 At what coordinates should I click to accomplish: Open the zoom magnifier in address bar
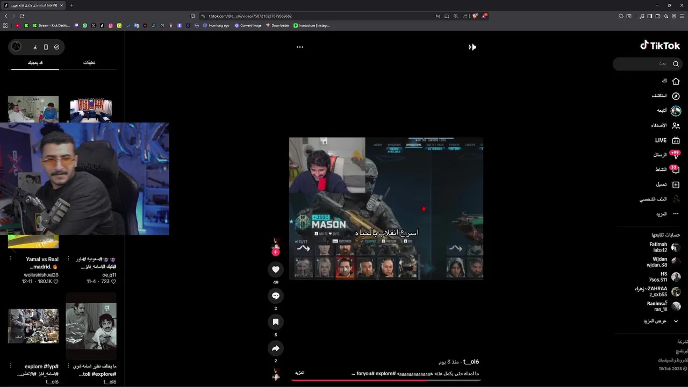click(456, 16)
